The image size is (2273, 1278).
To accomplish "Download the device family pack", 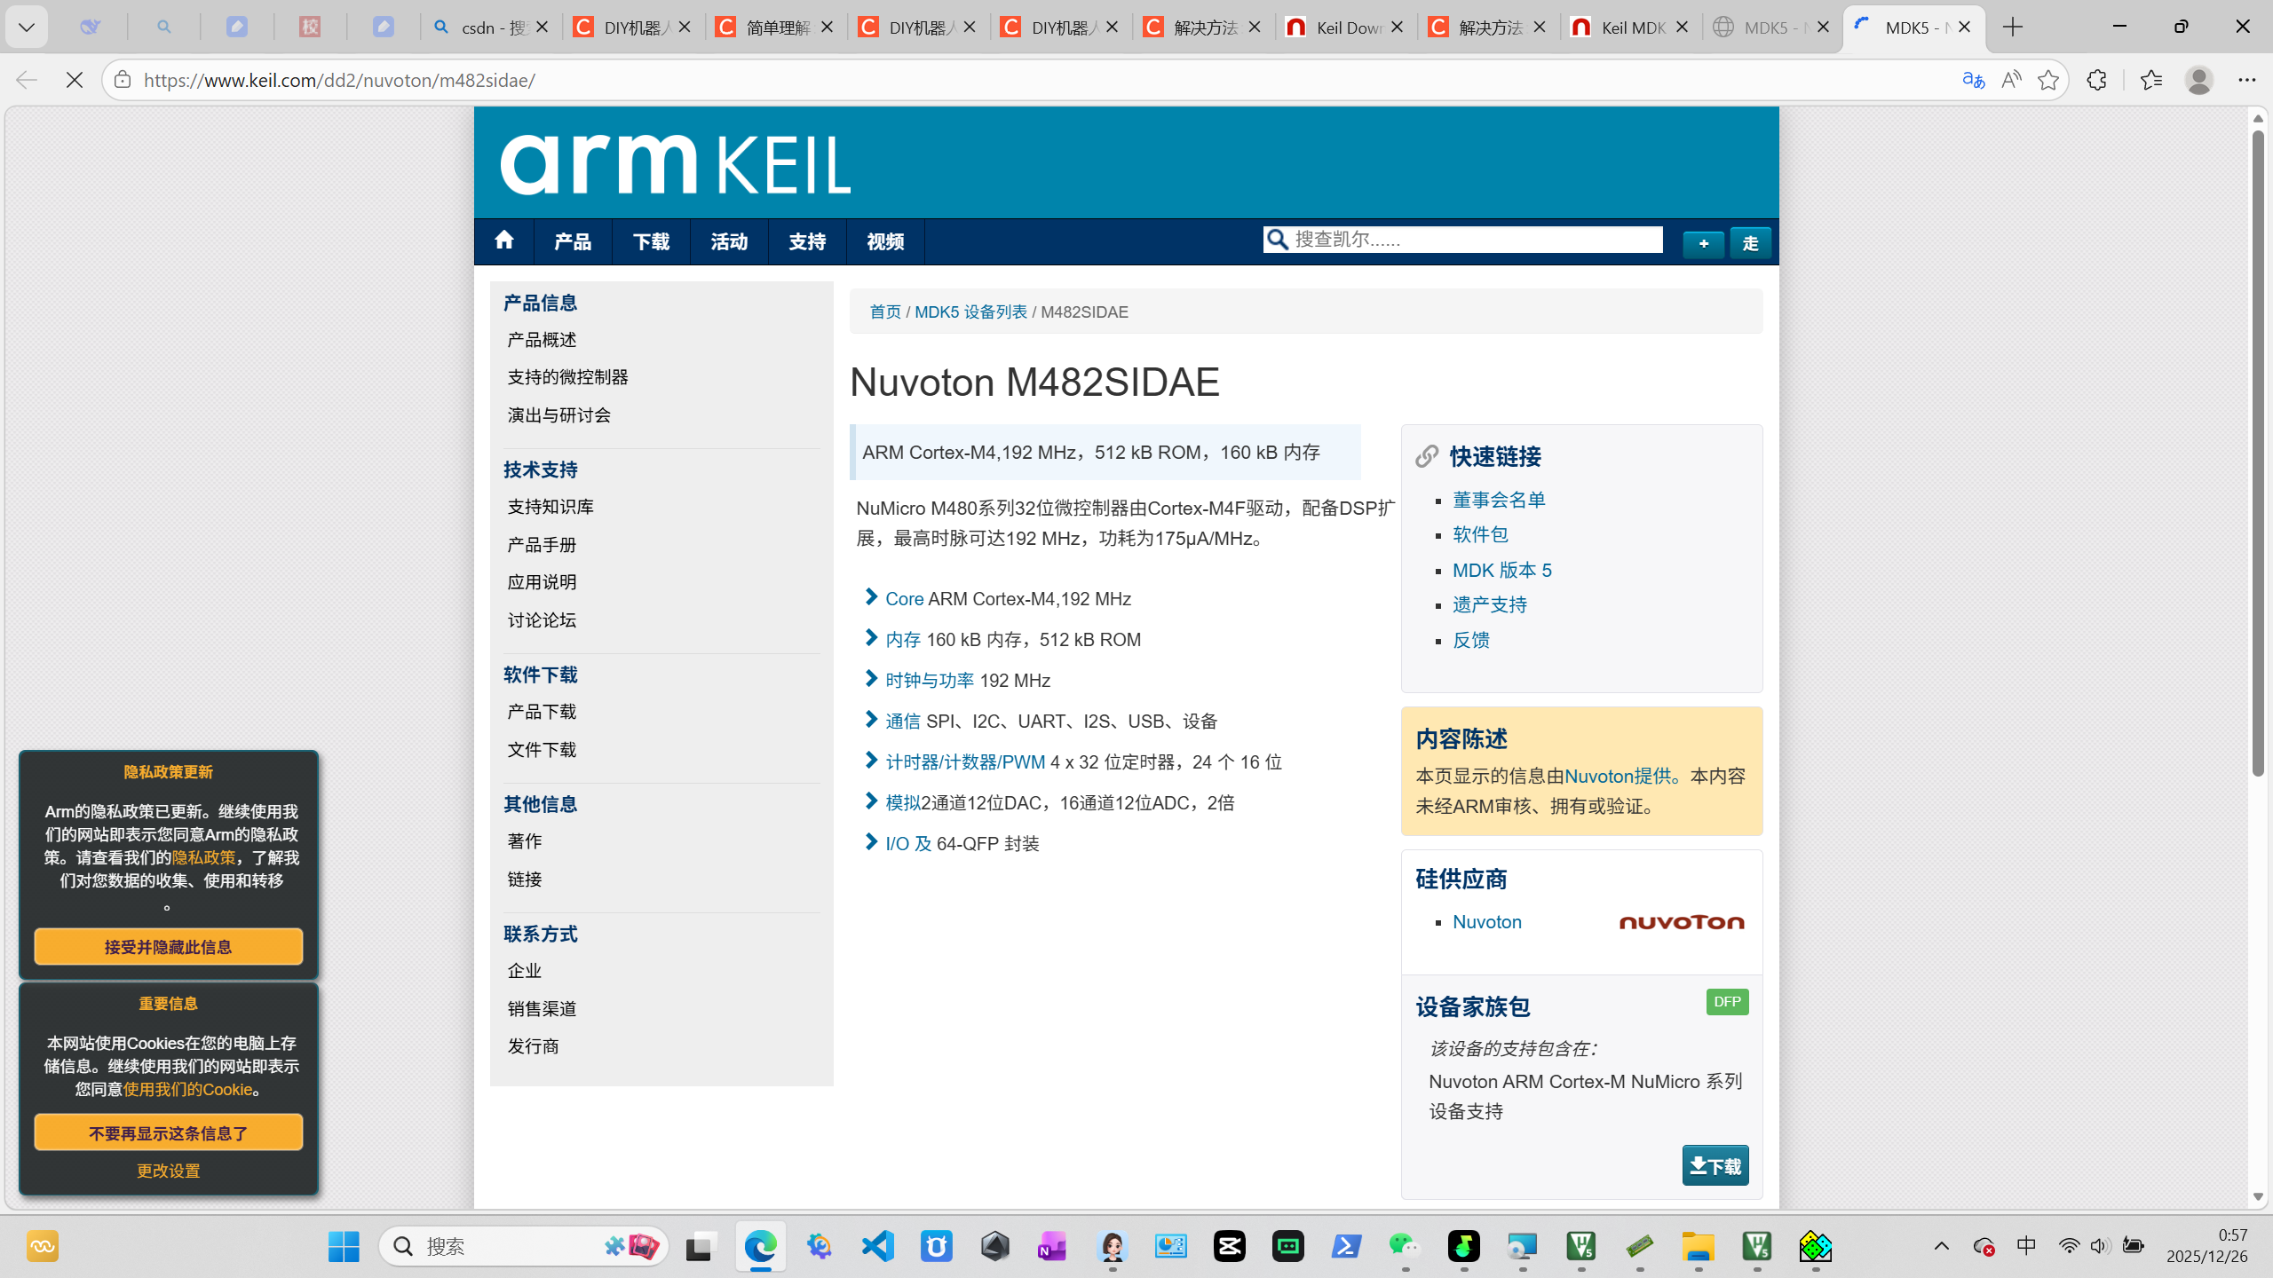I will 1715,1165.
